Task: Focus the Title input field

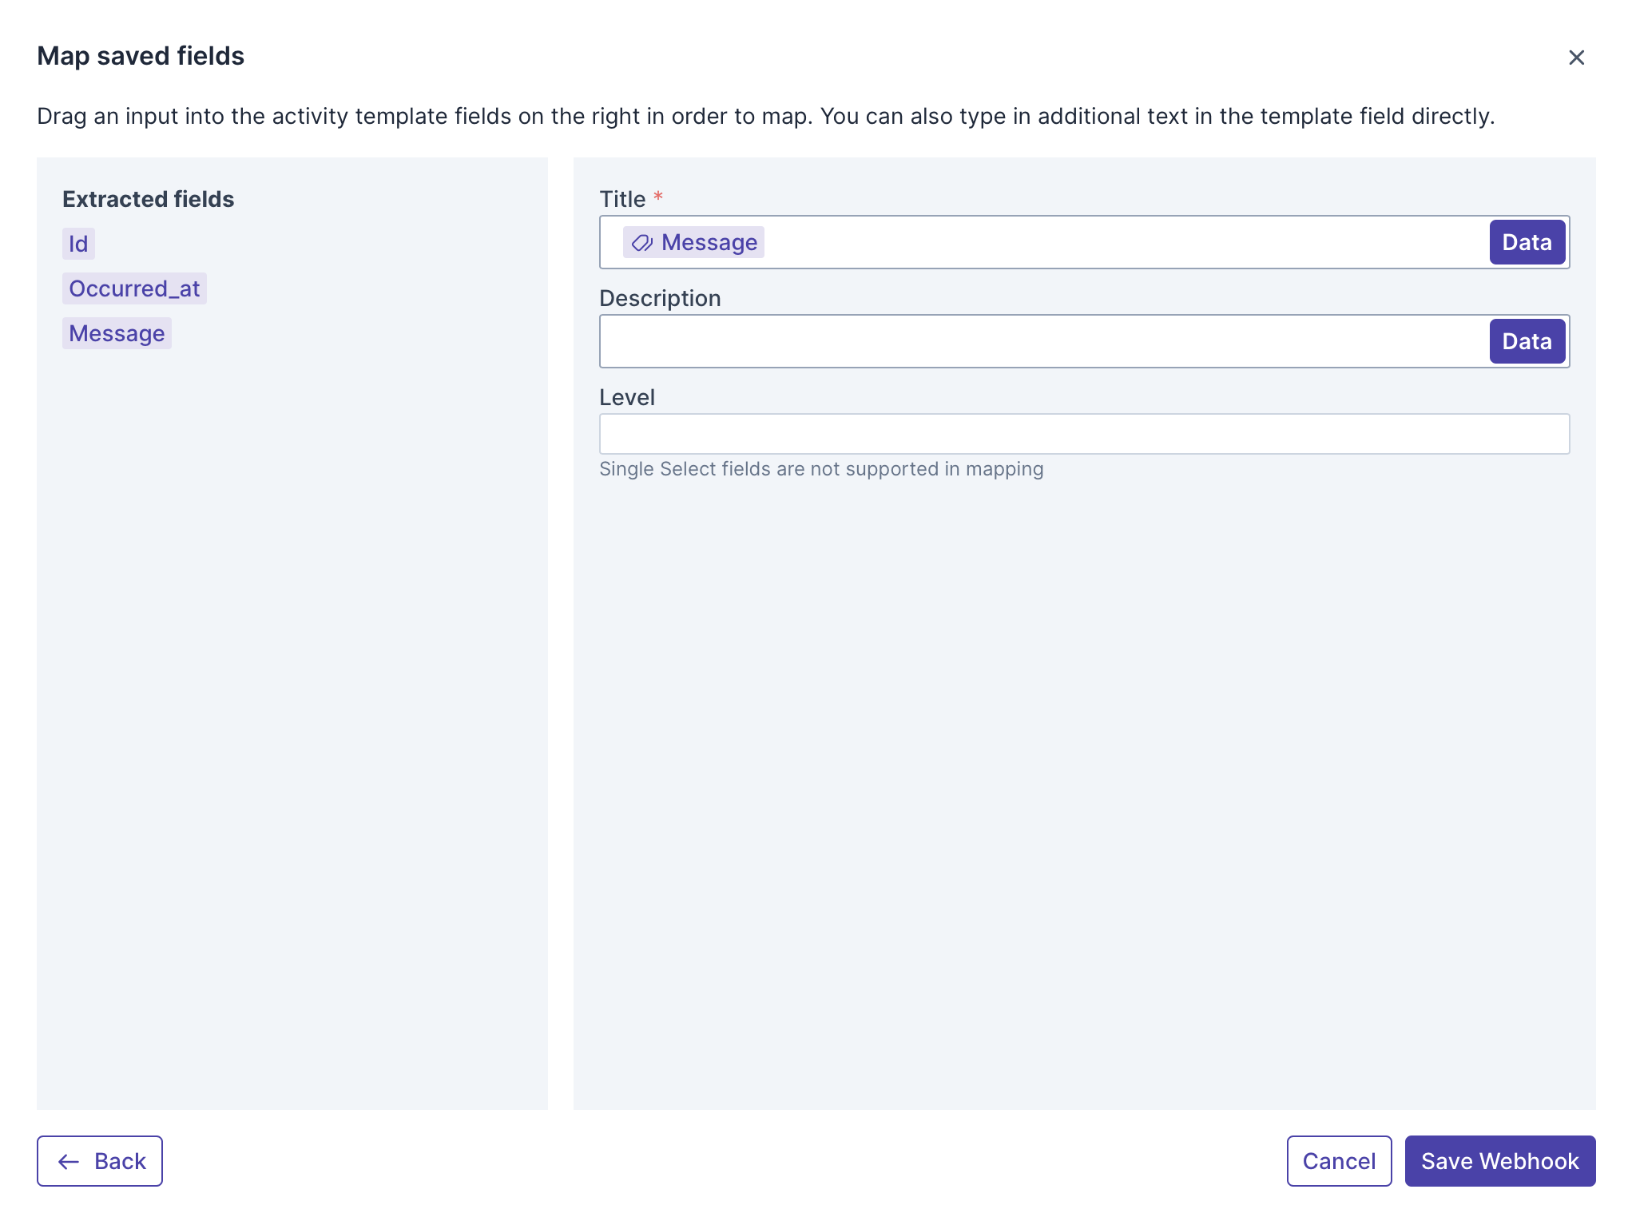Action: click(1118, 243)
